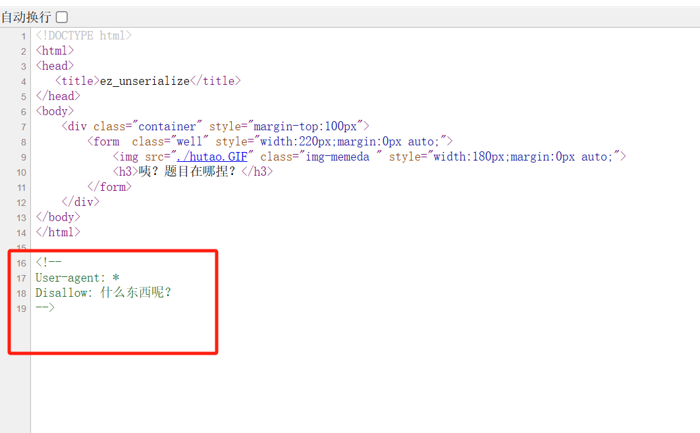Viewport: 700px width, 433px height.
Task: Click the h3 text '咦?题目在哪捏?'
Action: pos(186,172)
